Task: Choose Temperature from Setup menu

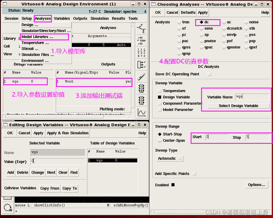Action: 46,43
